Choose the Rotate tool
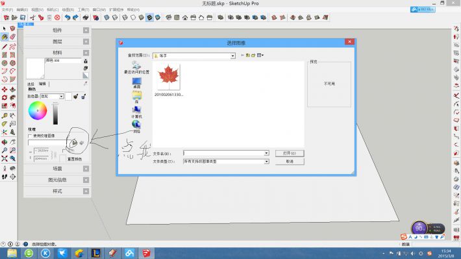The width and height of the screenshot is (461, 259). 5,97
